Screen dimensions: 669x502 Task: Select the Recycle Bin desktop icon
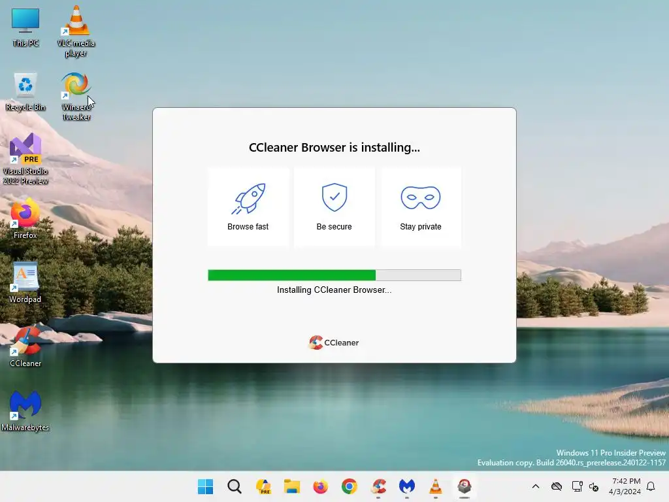click(x=25, y=92)
